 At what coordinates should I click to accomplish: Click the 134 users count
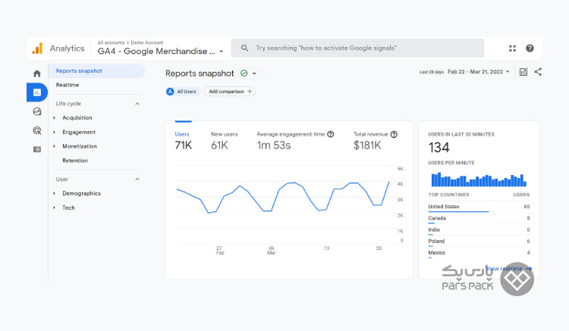[439, 148]
